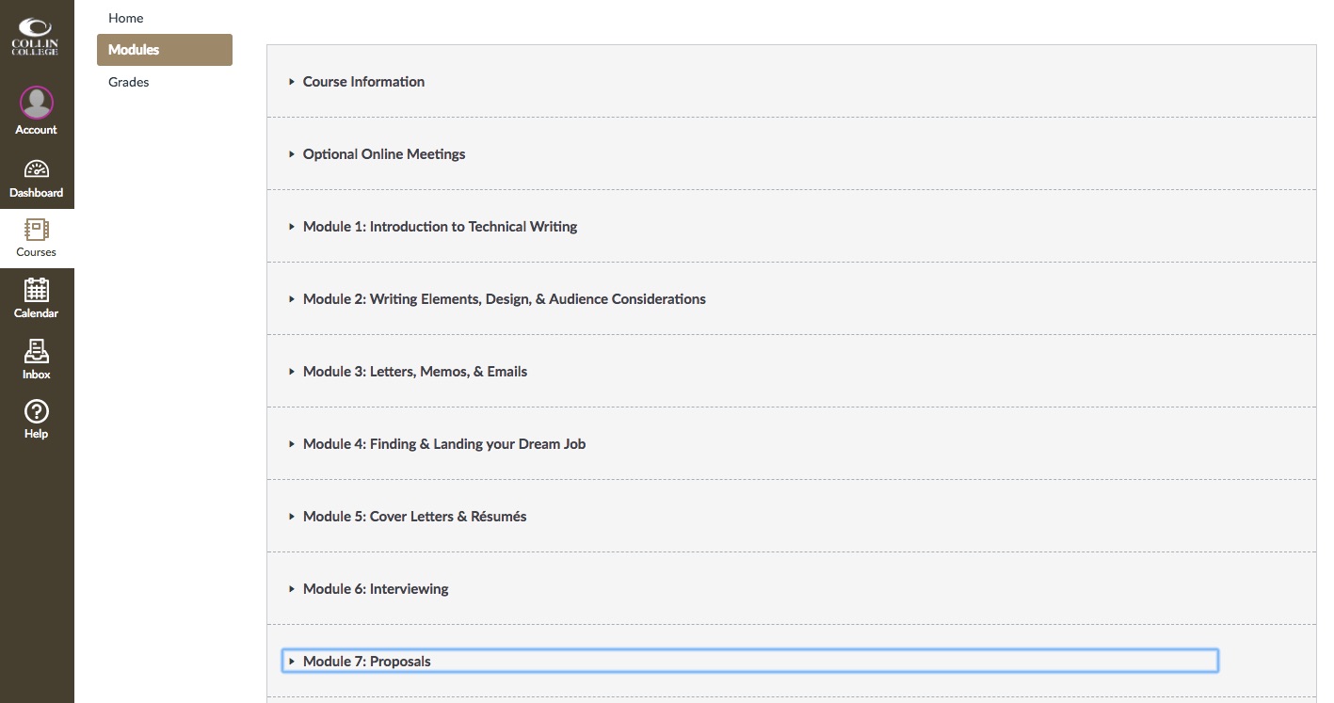
Task: Expand Course Information module arrow
Action: tap(292, 82)
